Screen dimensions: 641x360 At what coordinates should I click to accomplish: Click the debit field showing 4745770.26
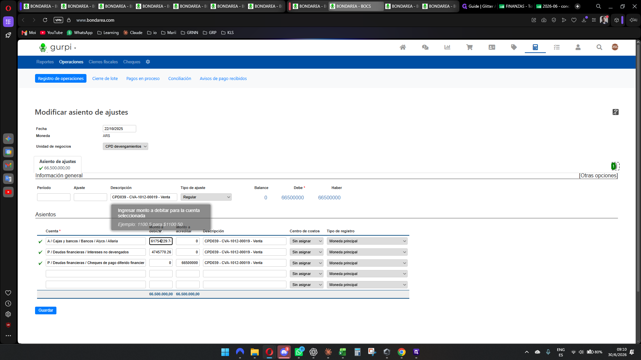tap(161, 252)
